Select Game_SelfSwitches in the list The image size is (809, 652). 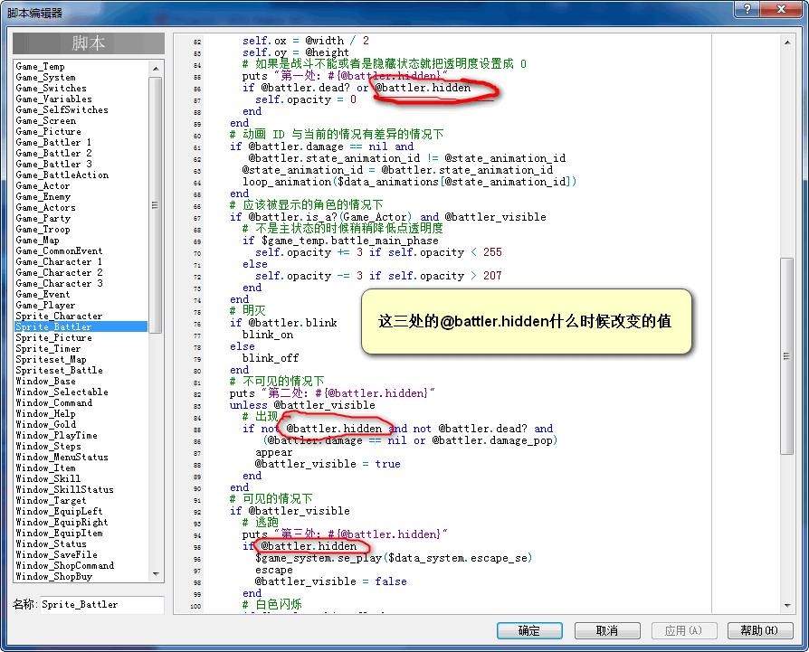(62, 109)
